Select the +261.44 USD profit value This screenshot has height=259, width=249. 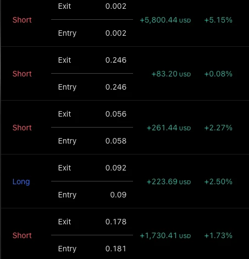click(x=169, y=128)
